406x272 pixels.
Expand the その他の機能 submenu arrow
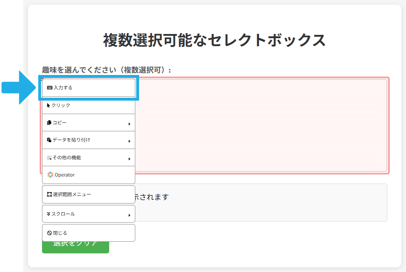click(129, 159)
